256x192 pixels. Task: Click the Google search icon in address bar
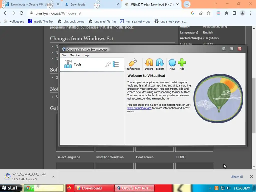pyautogui.click(x=192, y=13)
